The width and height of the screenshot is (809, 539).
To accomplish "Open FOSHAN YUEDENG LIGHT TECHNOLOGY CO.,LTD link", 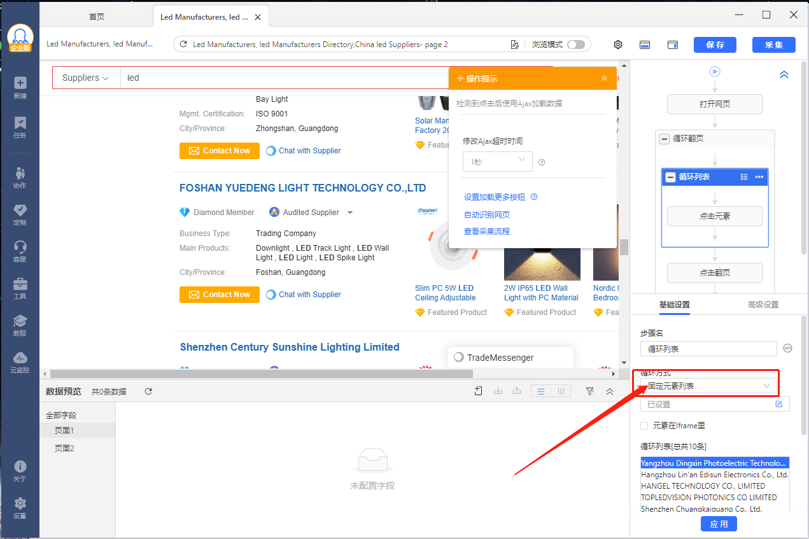I will pos(303,188).
